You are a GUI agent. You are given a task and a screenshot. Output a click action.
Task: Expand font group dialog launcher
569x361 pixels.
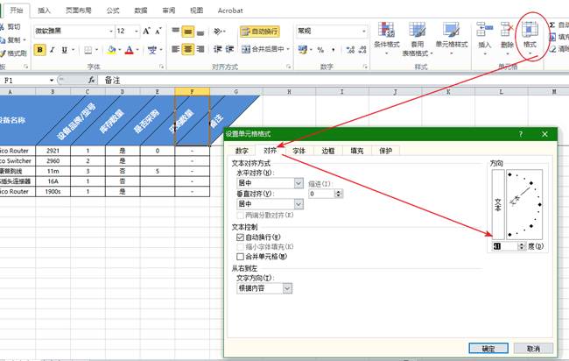(161, 67)
